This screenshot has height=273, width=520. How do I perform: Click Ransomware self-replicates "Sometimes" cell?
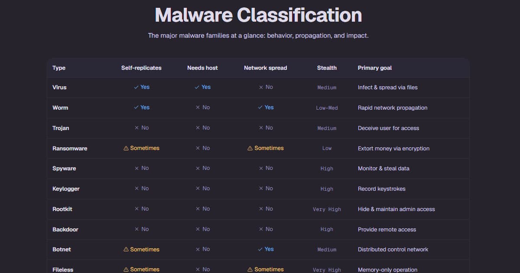click(141, 148)
